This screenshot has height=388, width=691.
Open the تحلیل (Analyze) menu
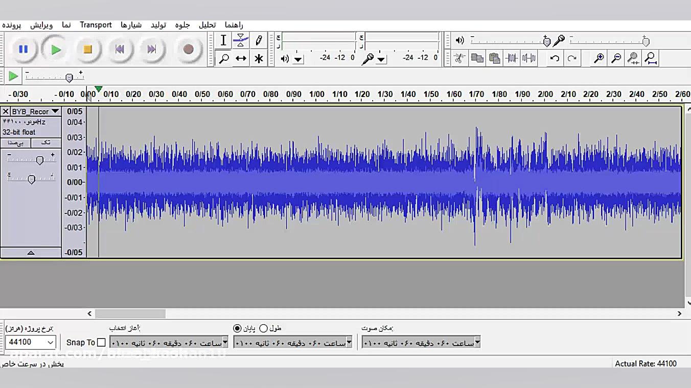pos(207,25)
